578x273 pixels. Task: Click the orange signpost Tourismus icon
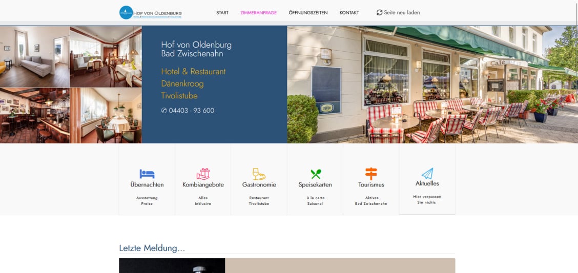[371, 174]
